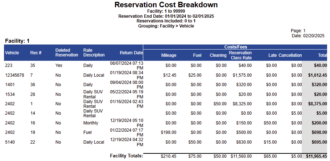Click the Cancellation column header
The image size is (330, 161).
[290, 55]
